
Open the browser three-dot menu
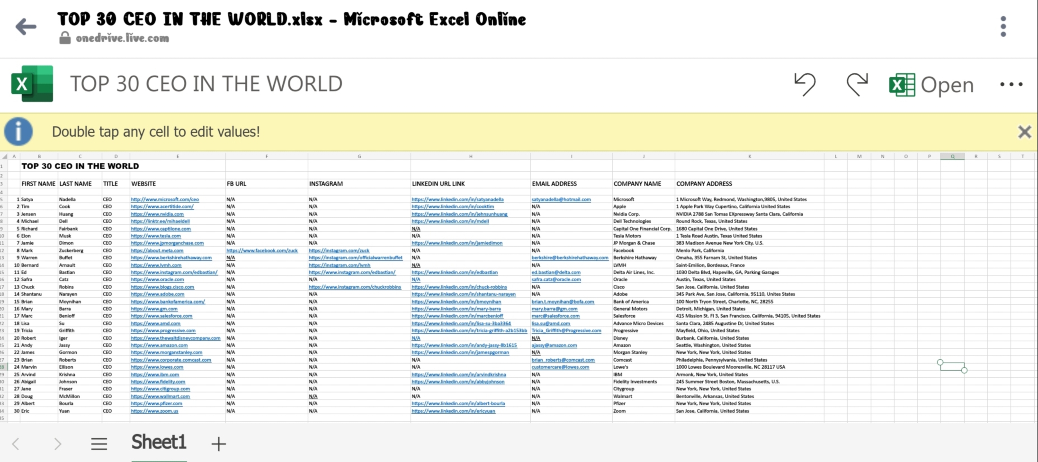point(1003,27)
